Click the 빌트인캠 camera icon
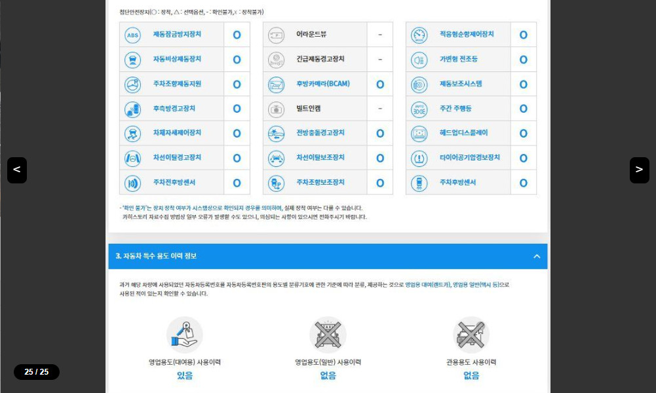 276,109
